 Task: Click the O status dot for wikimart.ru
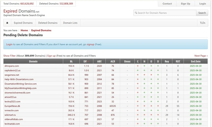coord(151,115)
